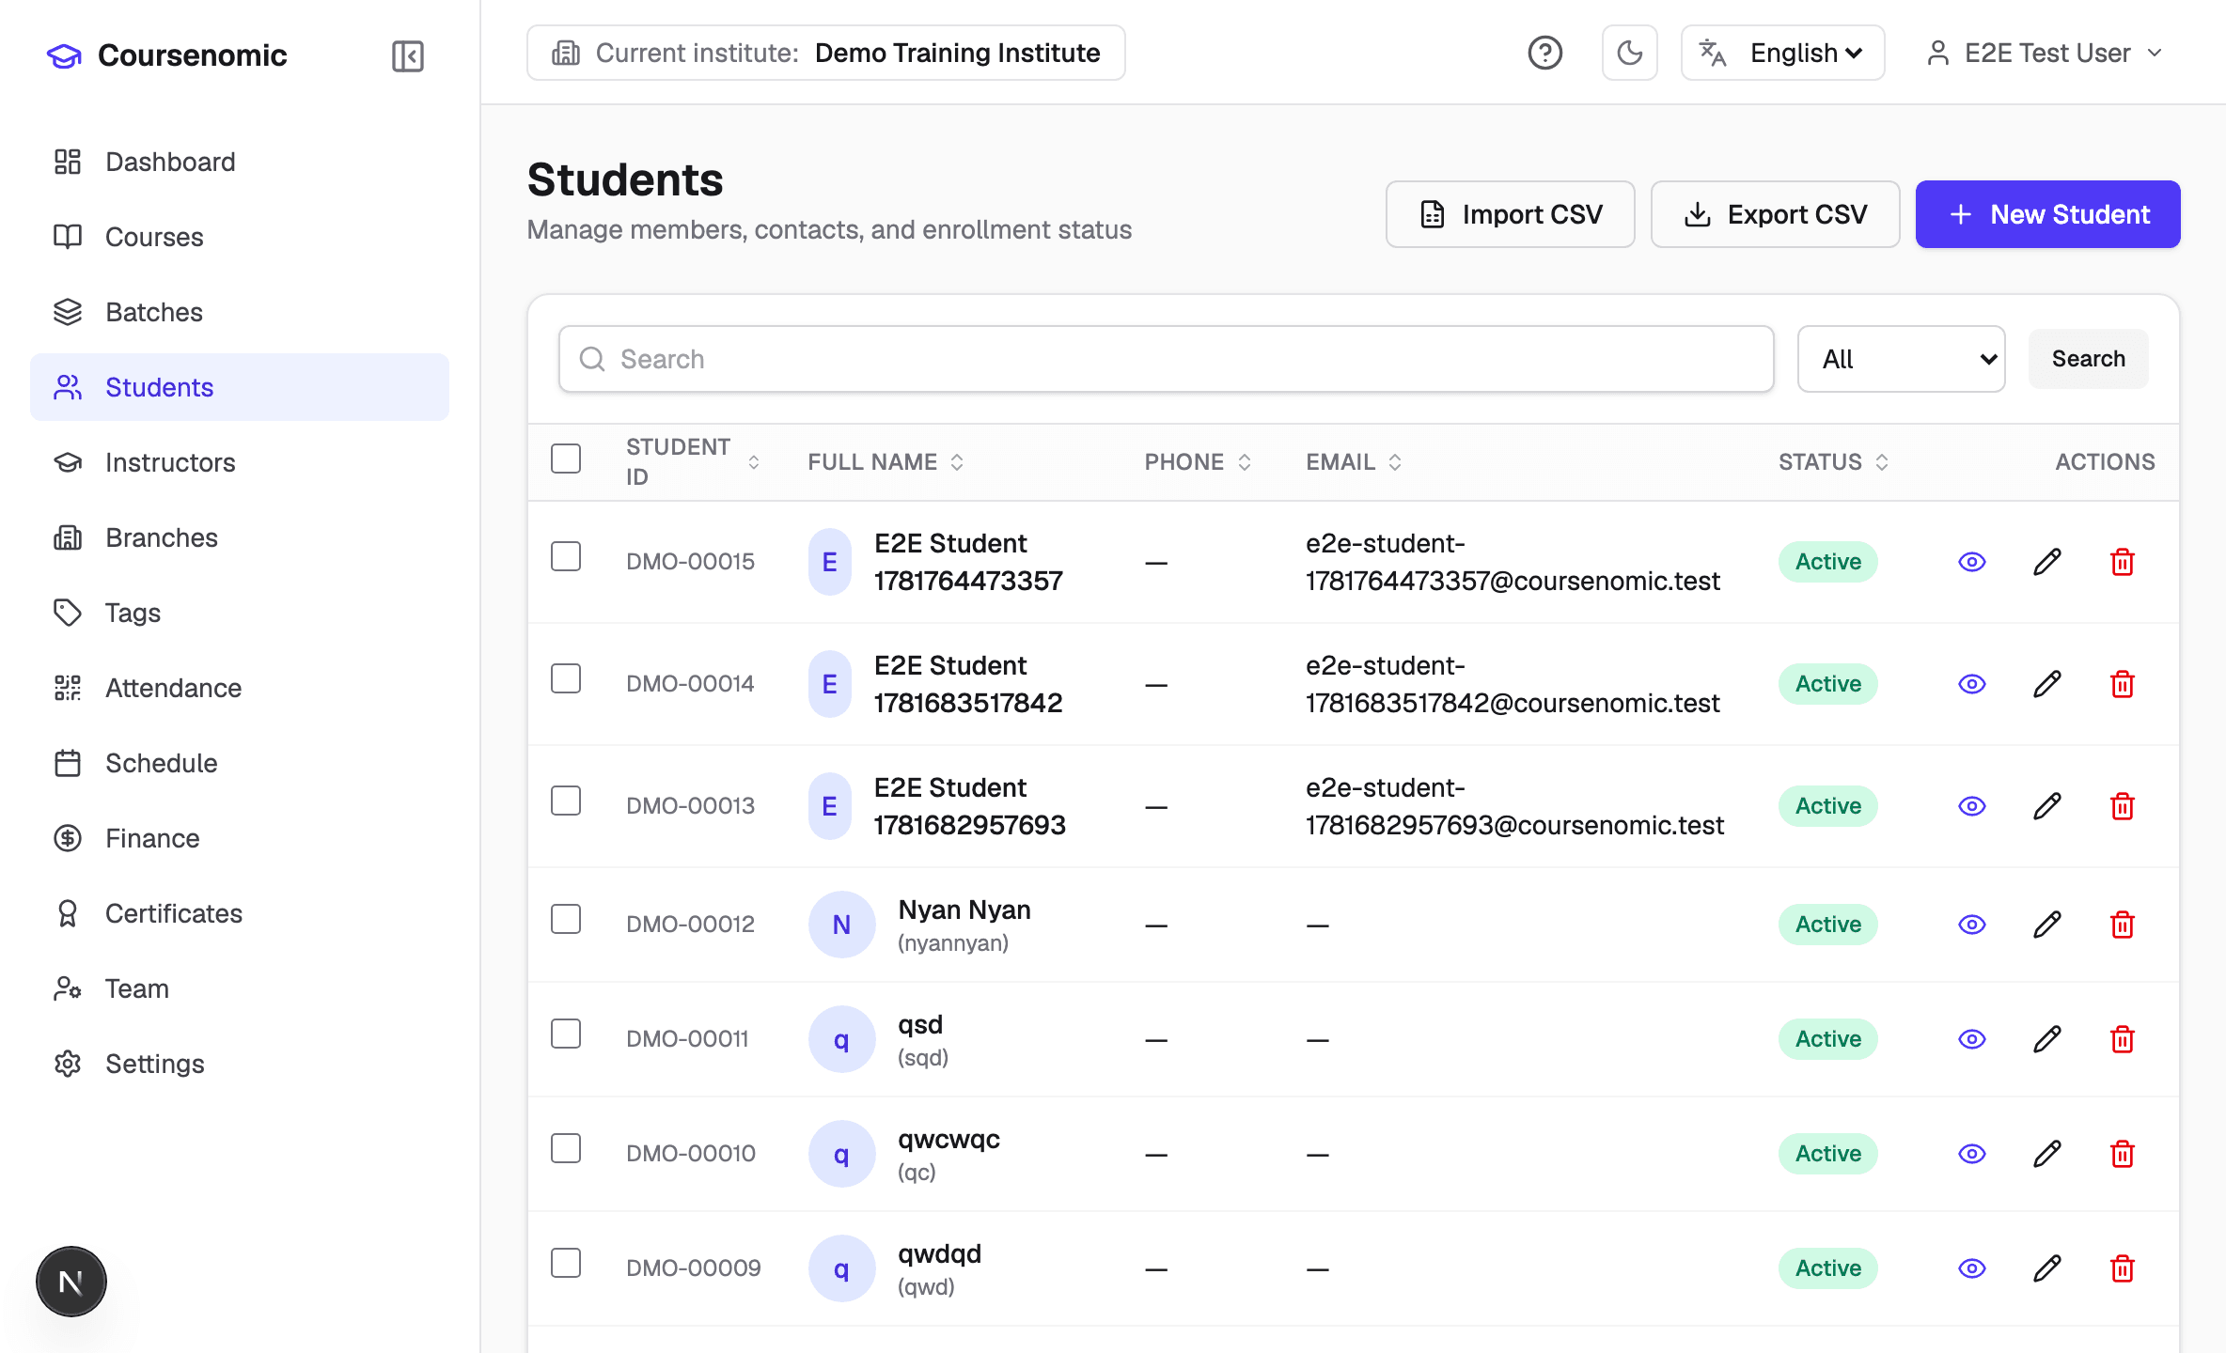The width and height of the screenshot is (2226, 1353).
Task: View qsd details with eye icon
Action: click(x=1971, y=1039)
